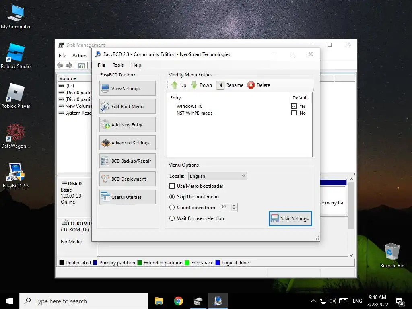Click Disk Management properties toolbar icon
The image size is (412, 309).
coord(82,66)
